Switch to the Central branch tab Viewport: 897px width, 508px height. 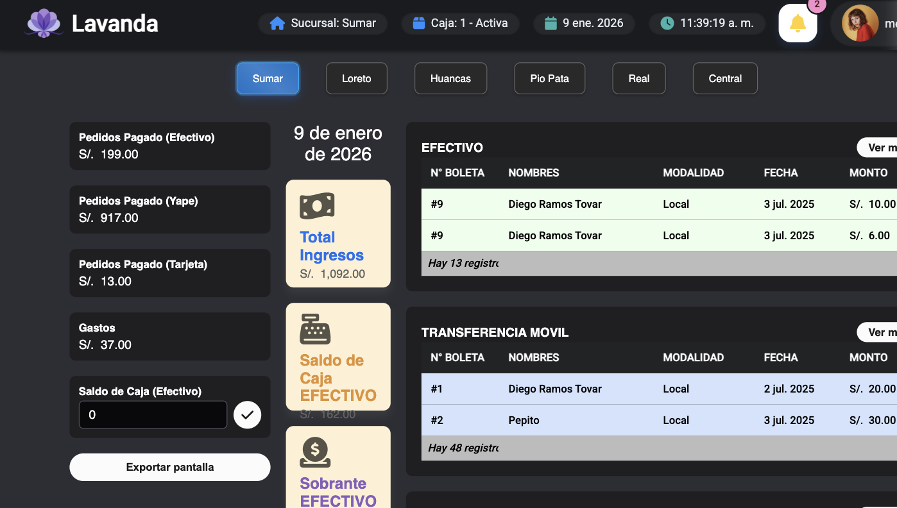coord(725,79)
